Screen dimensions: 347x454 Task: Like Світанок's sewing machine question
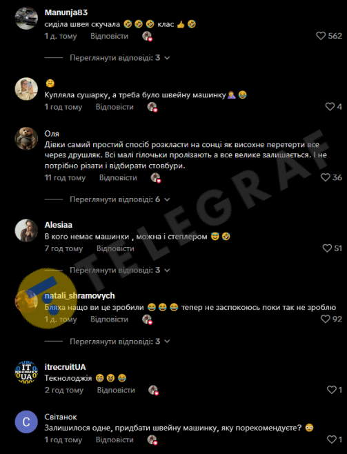[331, 440]
